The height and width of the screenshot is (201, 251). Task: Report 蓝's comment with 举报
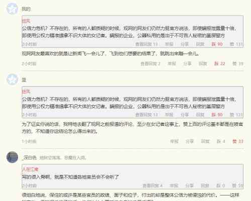(174, 141)
